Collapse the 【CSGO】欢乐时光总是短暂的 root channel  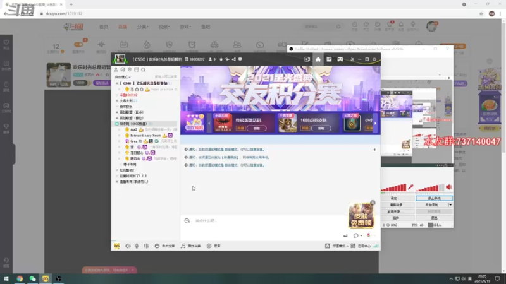click(x=117, y=83)
